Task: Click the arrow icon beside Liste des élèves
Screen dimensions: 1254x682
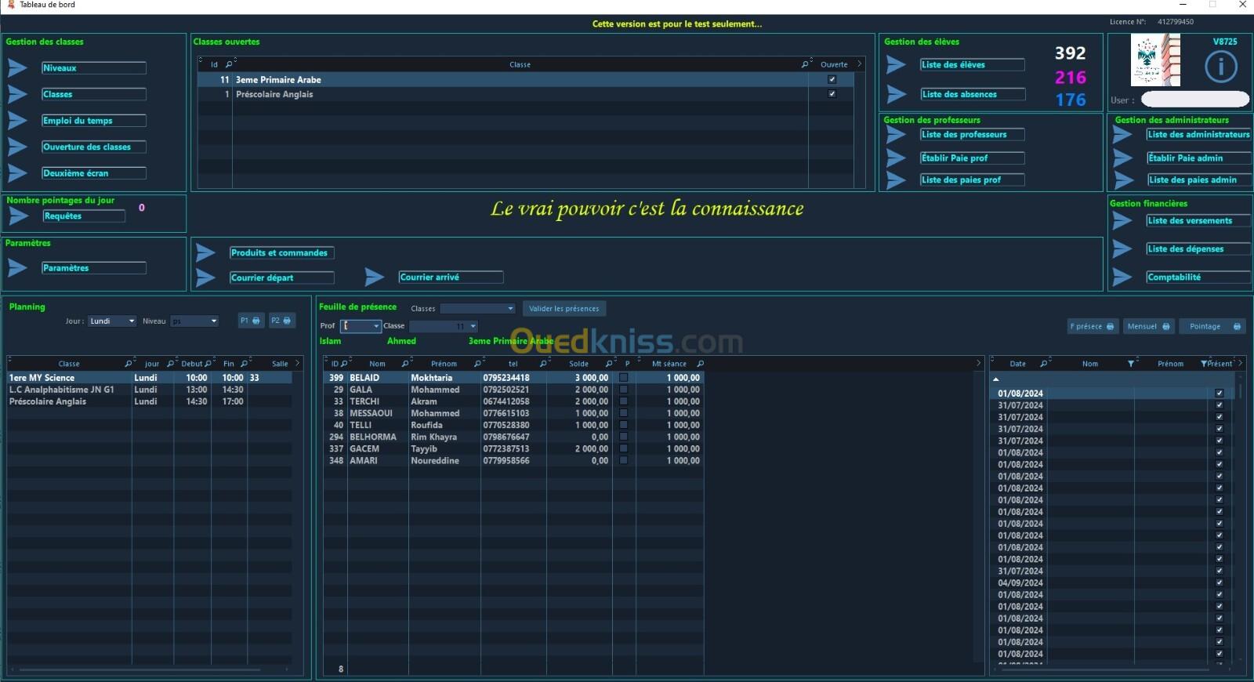Action: [x=896, y=65]
